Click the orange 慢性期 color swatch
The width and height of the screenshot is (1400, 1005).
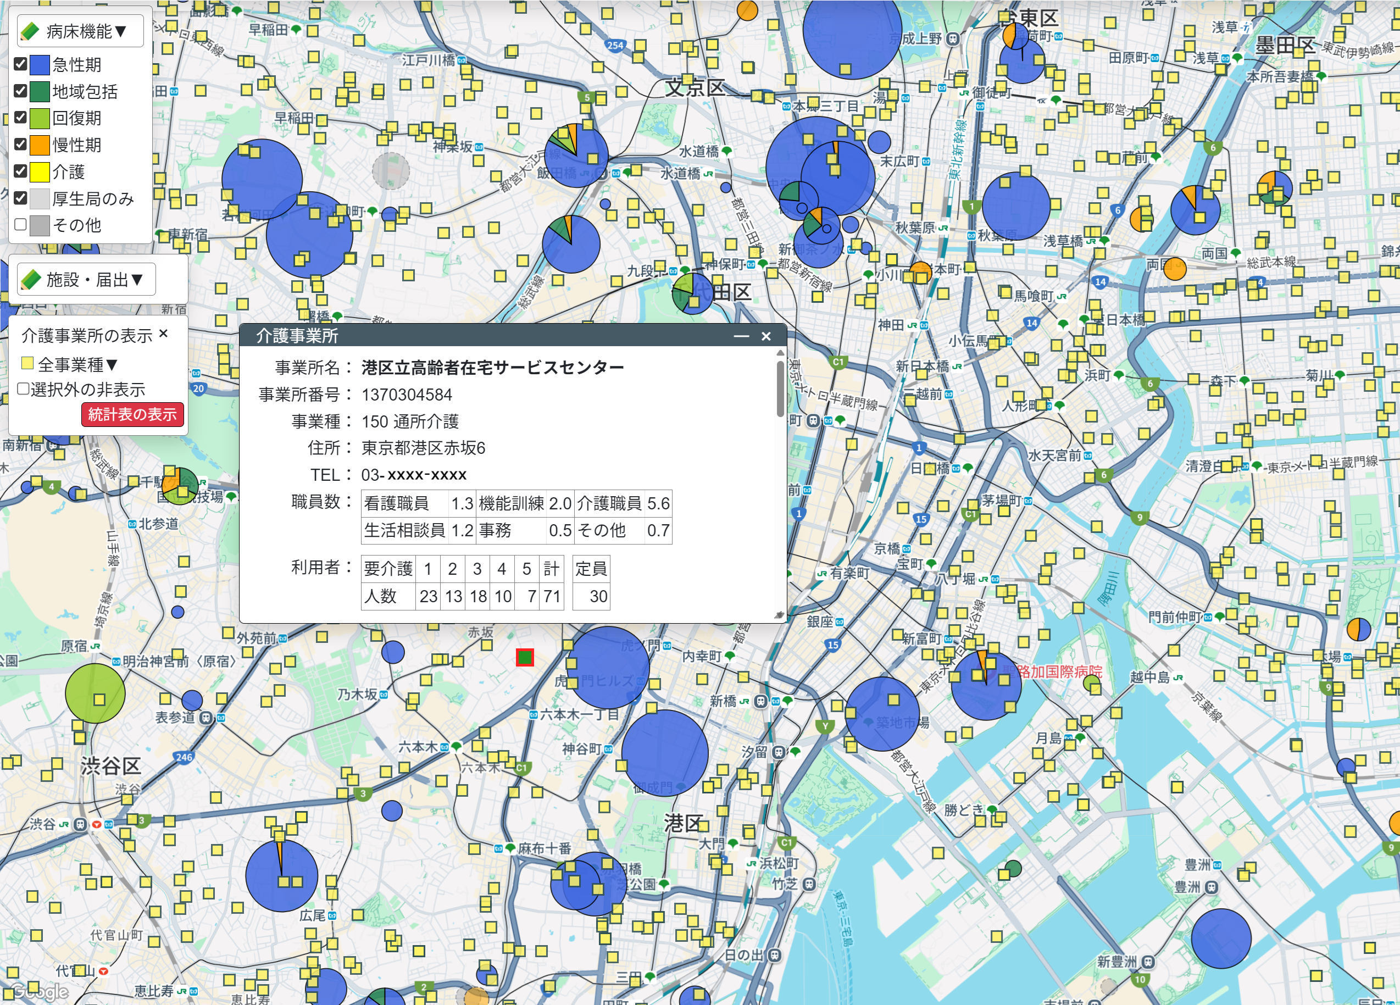40,145
